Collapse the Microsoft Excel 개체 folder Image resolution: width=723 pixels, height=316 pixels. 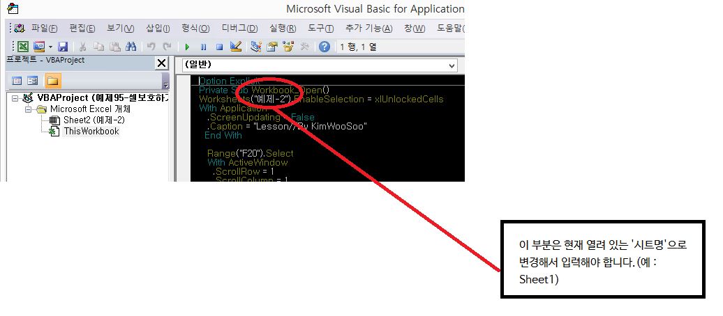coord(29,109)
